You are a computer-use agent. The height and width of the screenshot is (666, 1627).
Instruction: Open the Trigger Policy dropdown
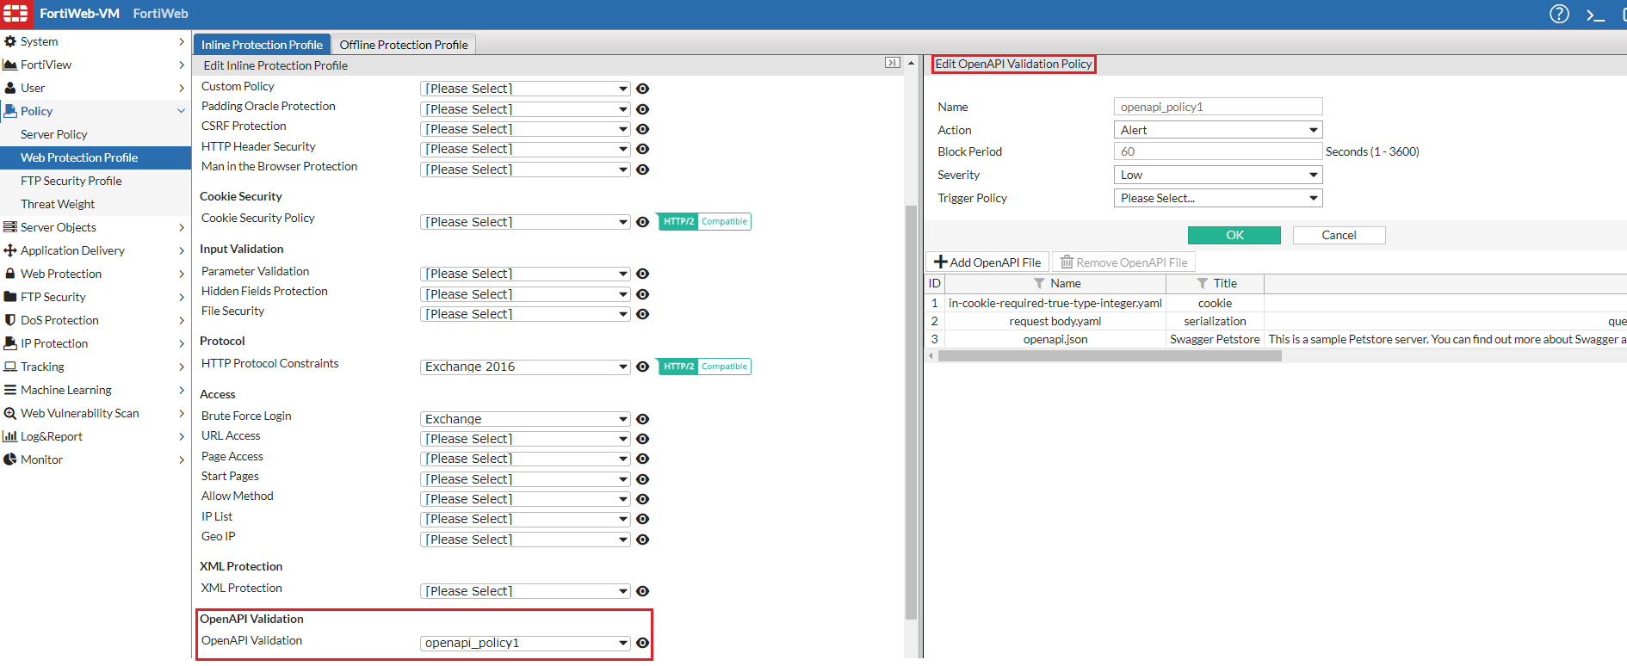pyautogui.click(x=1218, y=198)
